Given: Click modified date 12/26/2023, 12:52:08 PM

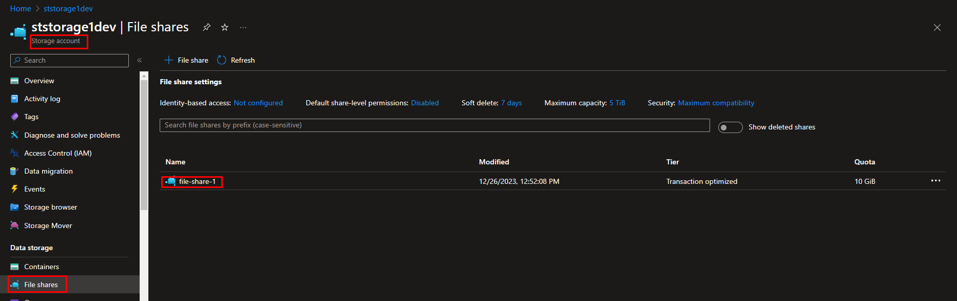Looking at the screenshot, I should click(x=519, y=181).
